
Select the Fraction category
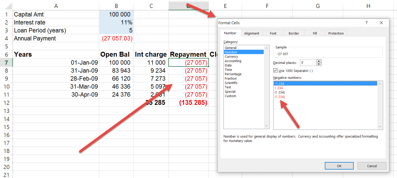(x=244, y=78)
